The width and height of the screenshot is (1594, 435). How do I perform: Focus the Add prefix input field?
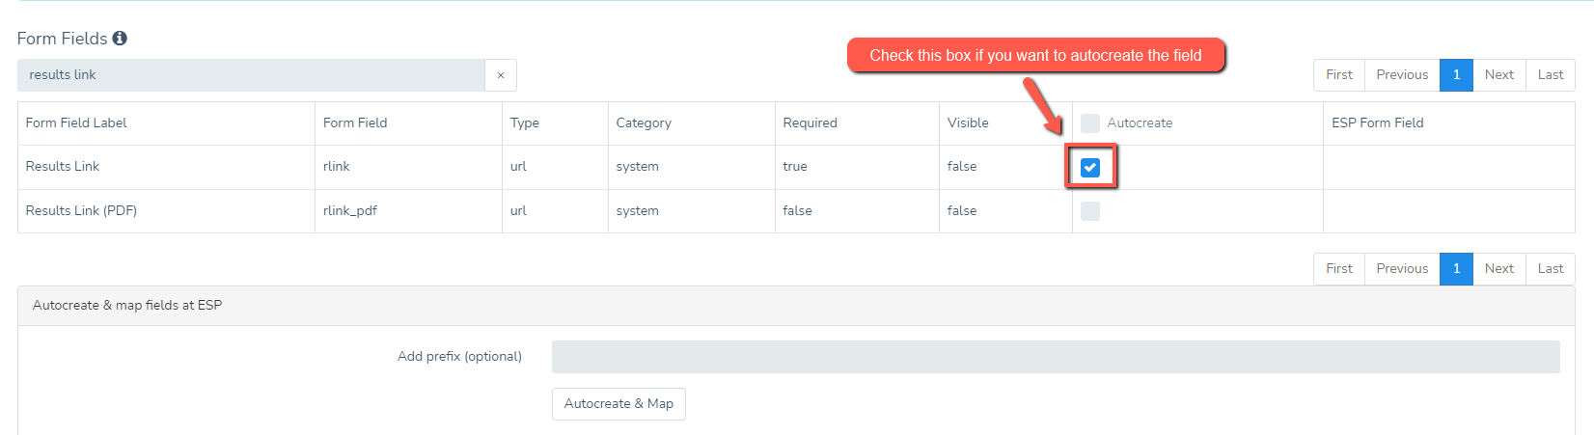[1056, 357]
